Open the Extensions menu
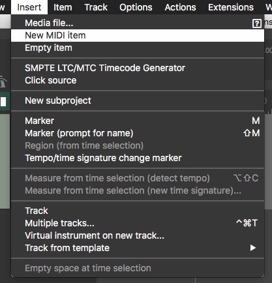The image size is (272, 283). (231, 7)
